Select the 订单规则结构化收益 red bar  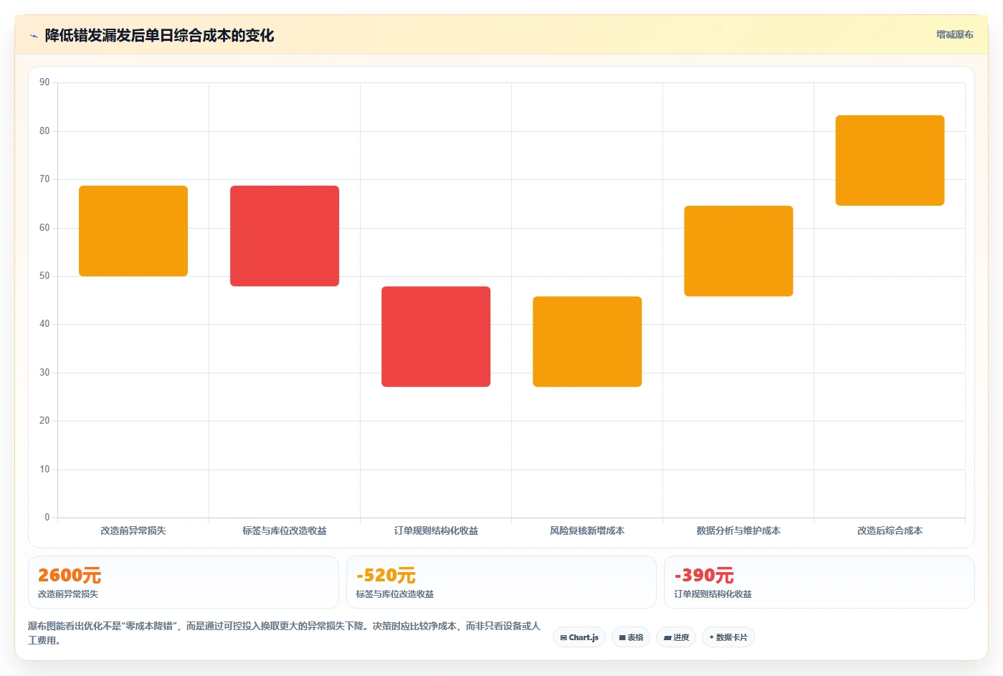tap(436, 336)
